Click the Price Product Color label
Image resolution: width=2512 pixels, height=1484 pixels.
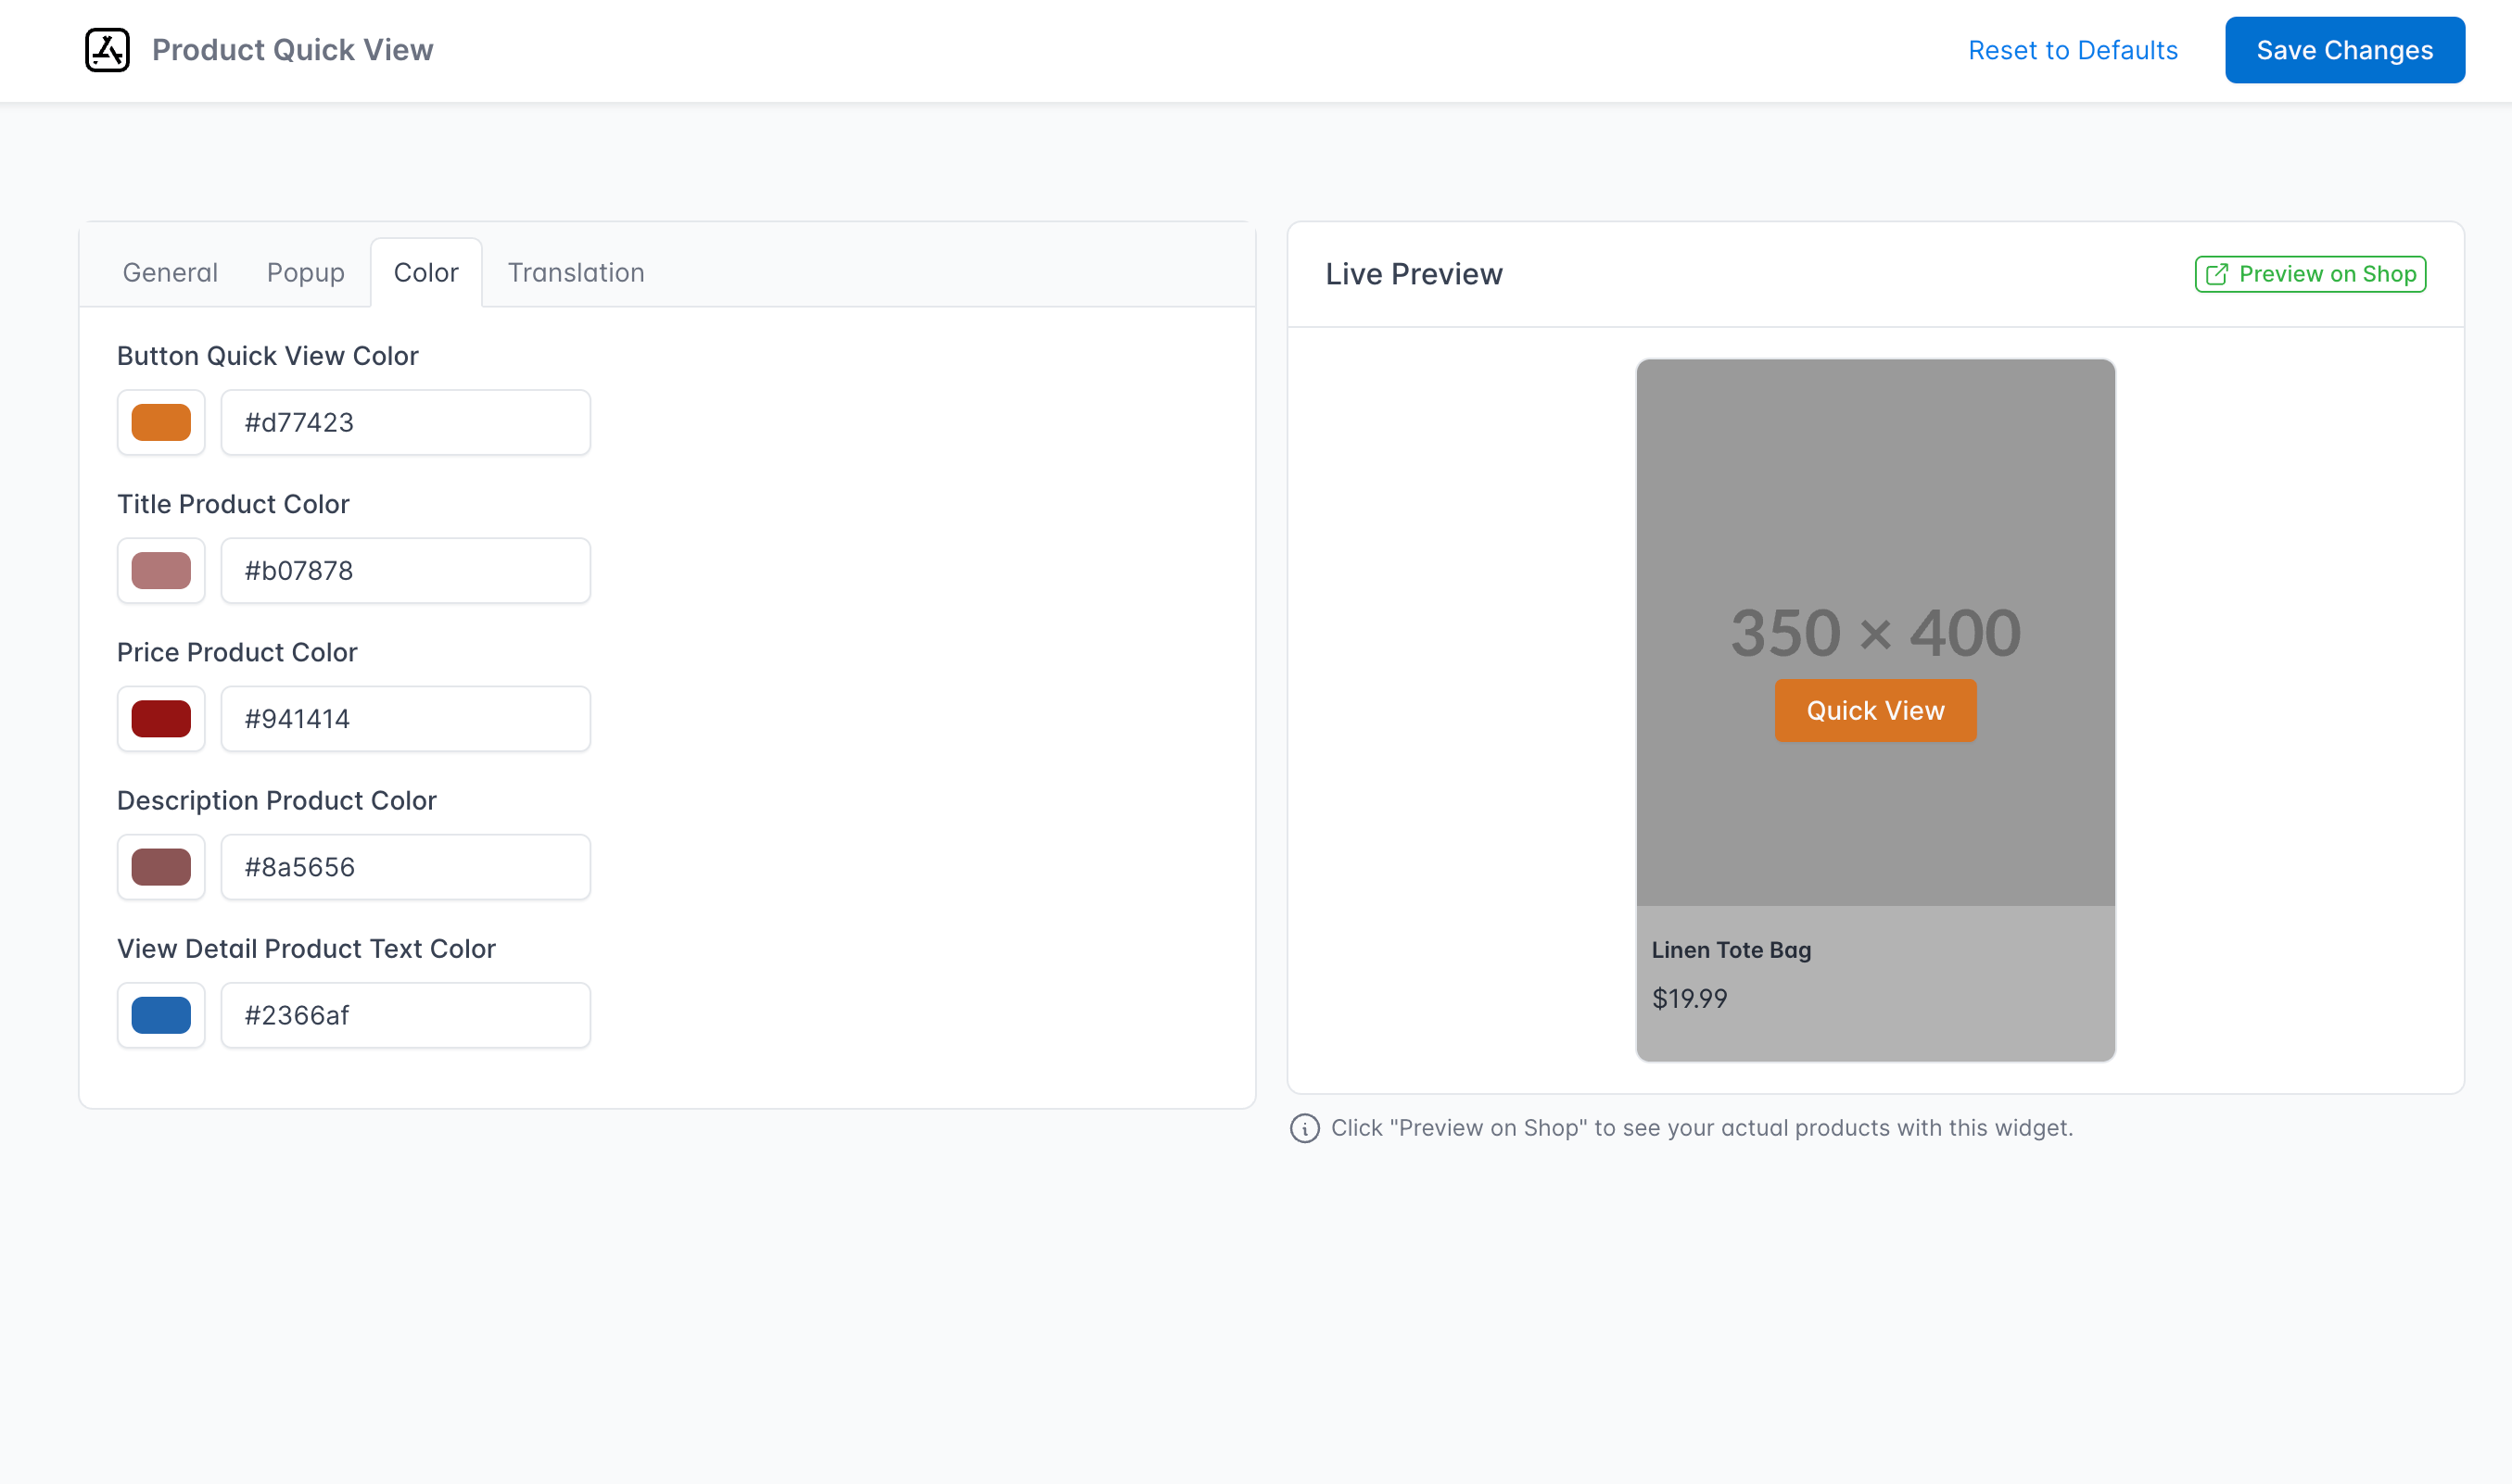point(237,652)
